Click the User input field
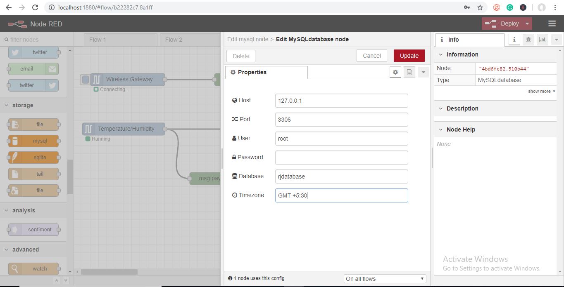The height and width of the screenshot is (287, 564). (x=341, y=139)
